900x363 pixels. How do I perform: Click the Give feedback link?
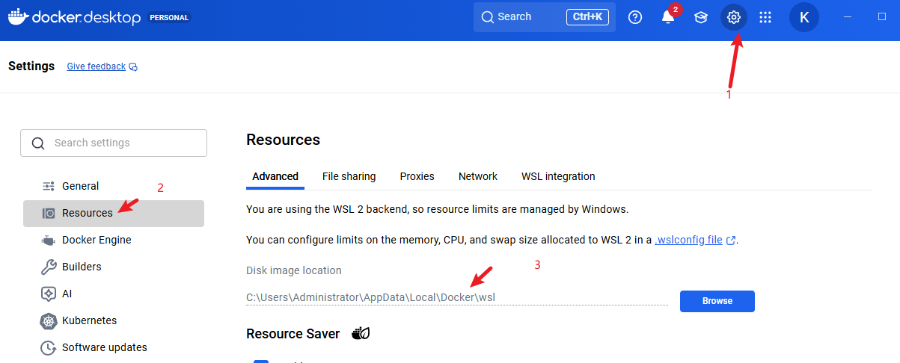tap(97, 66)
